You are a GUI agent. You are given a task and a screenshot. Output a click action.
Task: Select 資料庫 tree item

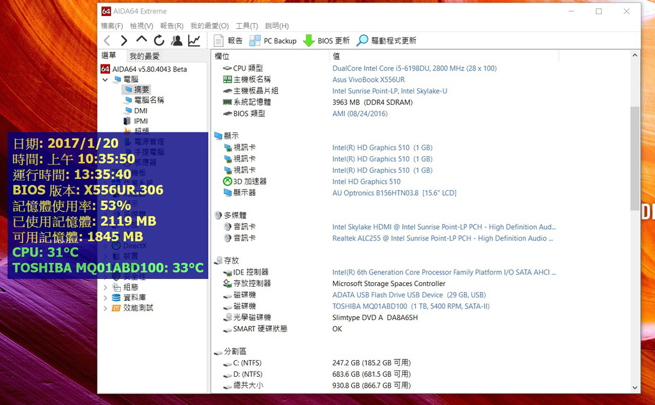click(129, 298)
